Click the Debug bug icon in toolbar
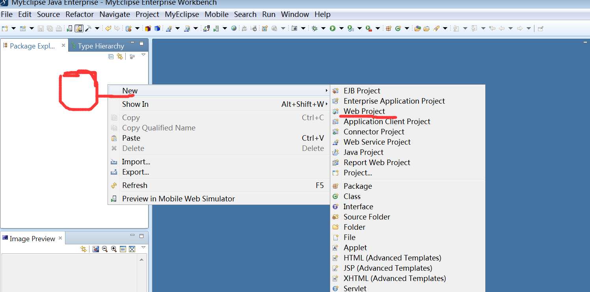This screenshot has width=590, height=292. [x=314, y=28]
